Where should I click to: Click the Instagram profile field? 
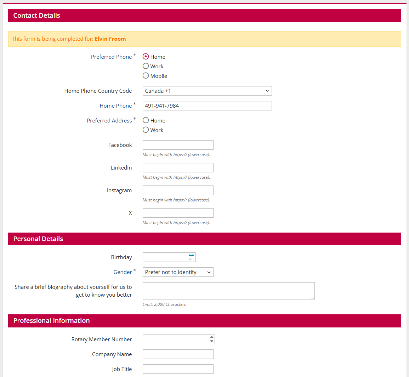click(x=178, y=190)
